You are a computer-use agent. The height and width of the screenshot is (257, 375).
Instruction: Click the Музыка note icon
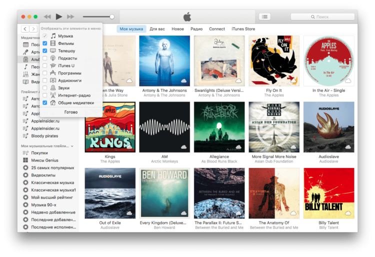(x=53, y=36)
